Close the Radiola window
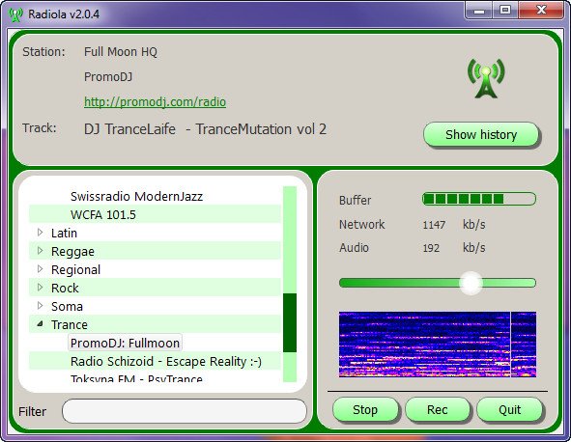The image size is (571, 442). coord(541,11)
